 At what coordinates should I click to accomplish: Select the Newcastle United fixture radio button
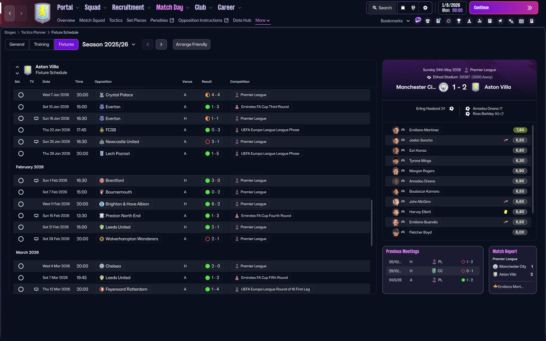tap(21, 142)
